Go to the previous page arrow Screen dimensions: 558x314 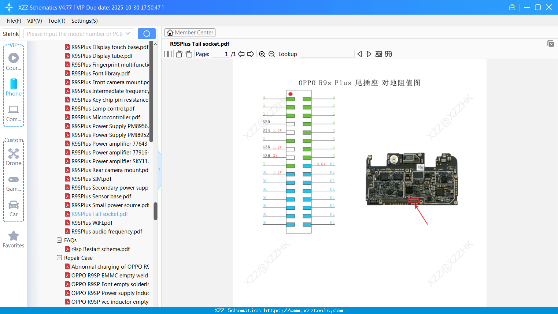(241, 54)
